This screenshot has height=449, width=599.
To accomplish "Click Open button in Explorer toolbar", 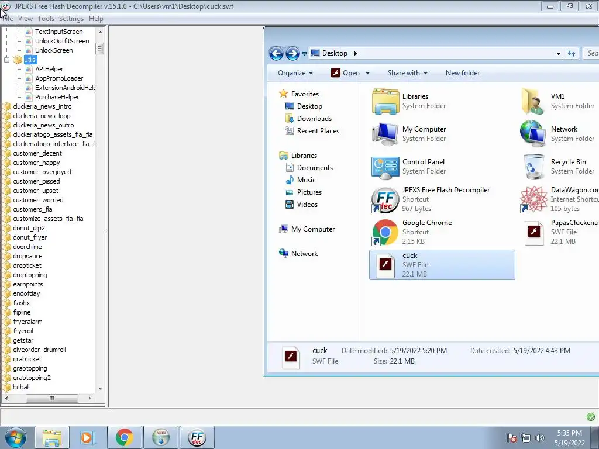I will tap(346, 73).
